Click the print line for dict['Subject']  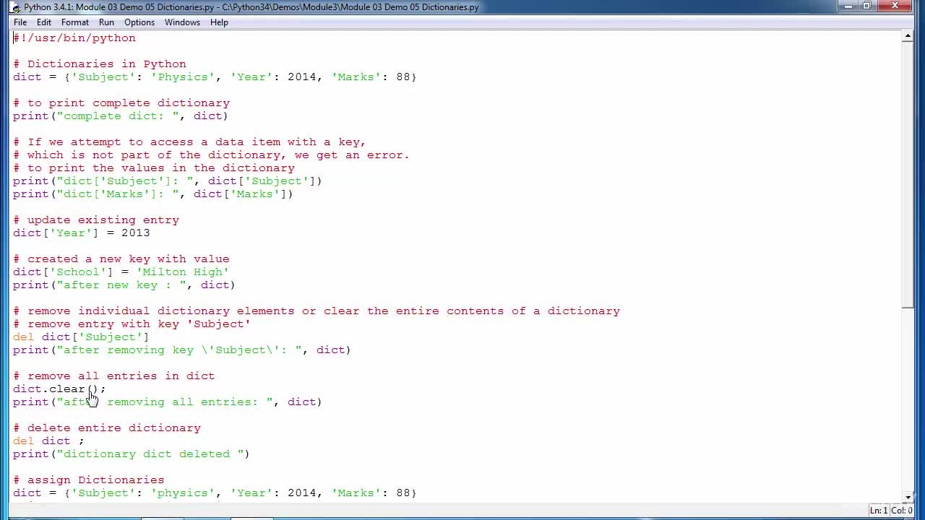(168, 181)
